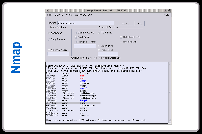Open the Output menu

59,15
